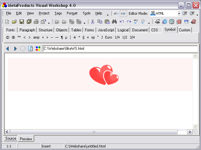Click the preview address field

[x=120, y=49]
